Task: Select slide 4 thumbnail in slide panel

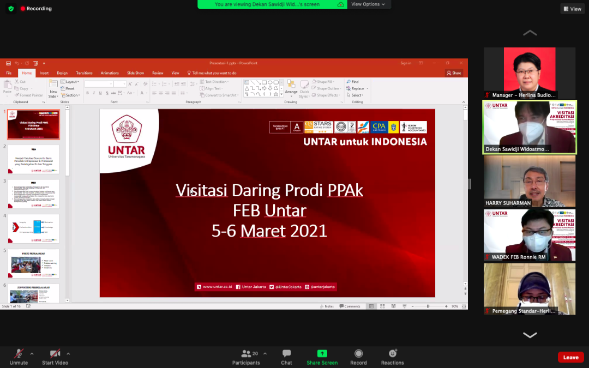Action: pyautogui.click(x=33, y=228)
